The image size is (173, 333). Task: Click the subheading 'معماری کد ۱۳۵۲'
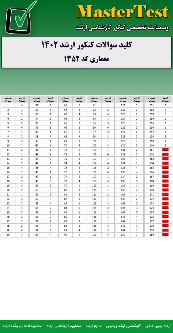click(86, 59)
